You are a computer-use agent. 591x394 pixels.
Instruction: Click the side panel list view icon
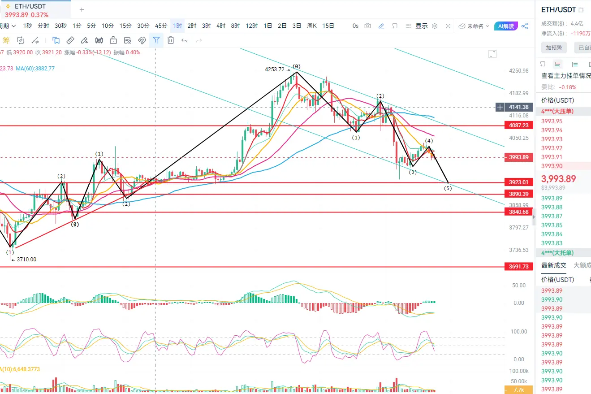(575, 64)
